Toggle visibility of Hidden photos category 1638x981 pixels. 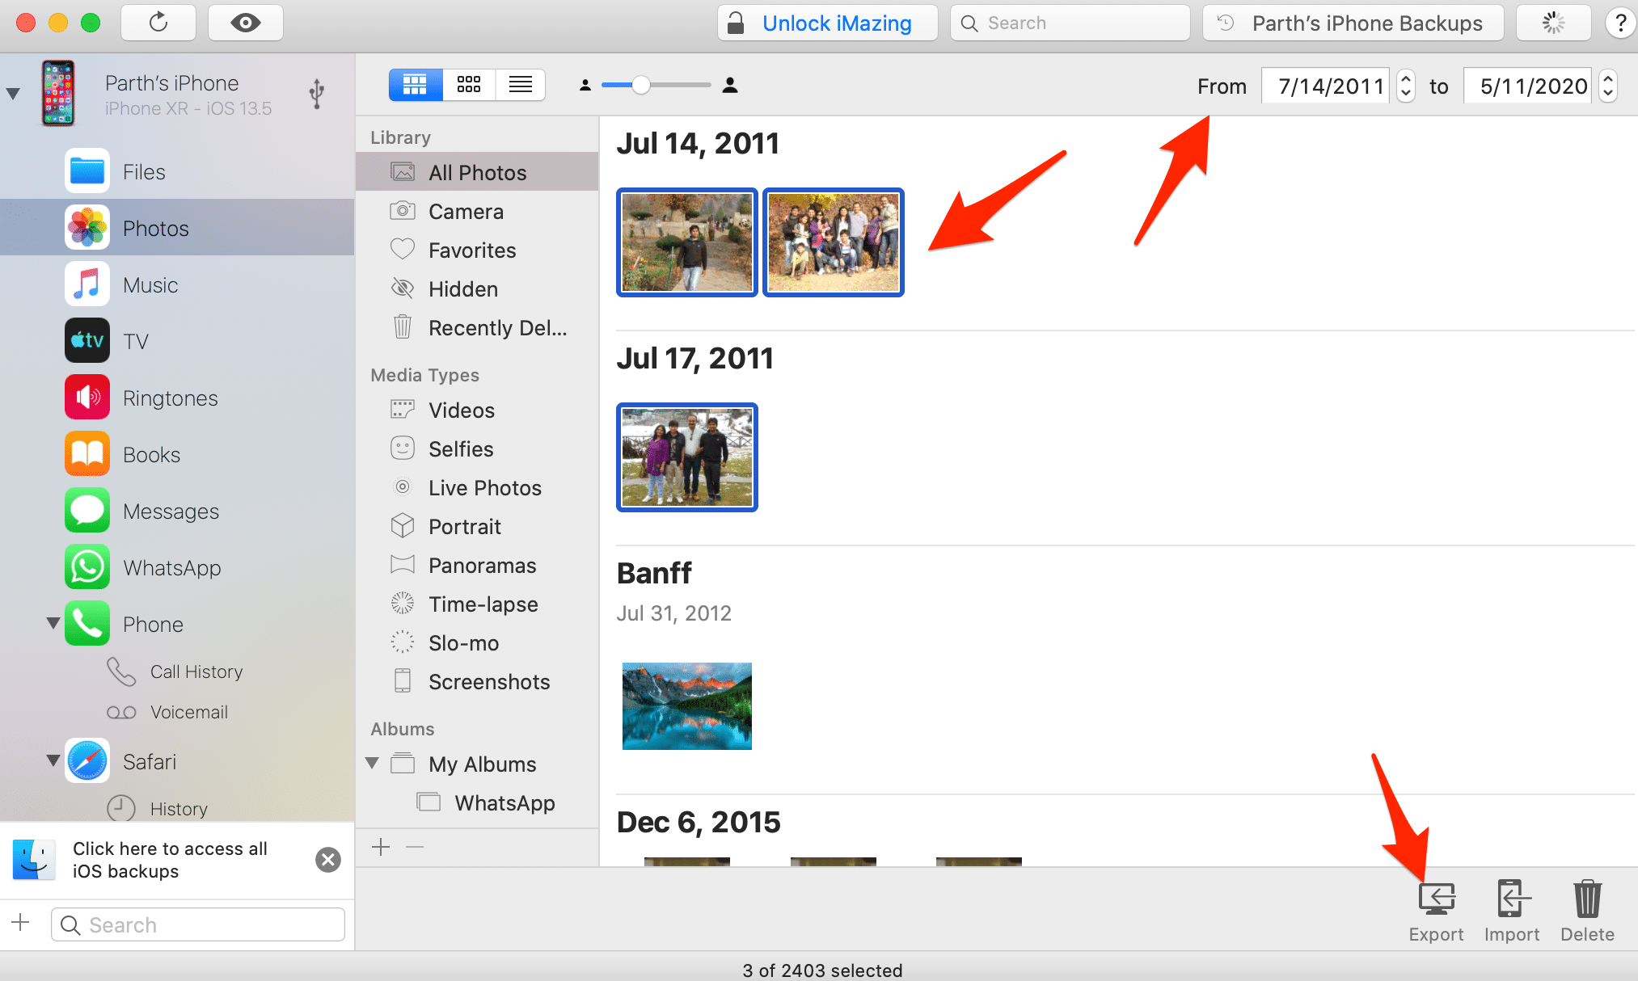tap(464, 288)
